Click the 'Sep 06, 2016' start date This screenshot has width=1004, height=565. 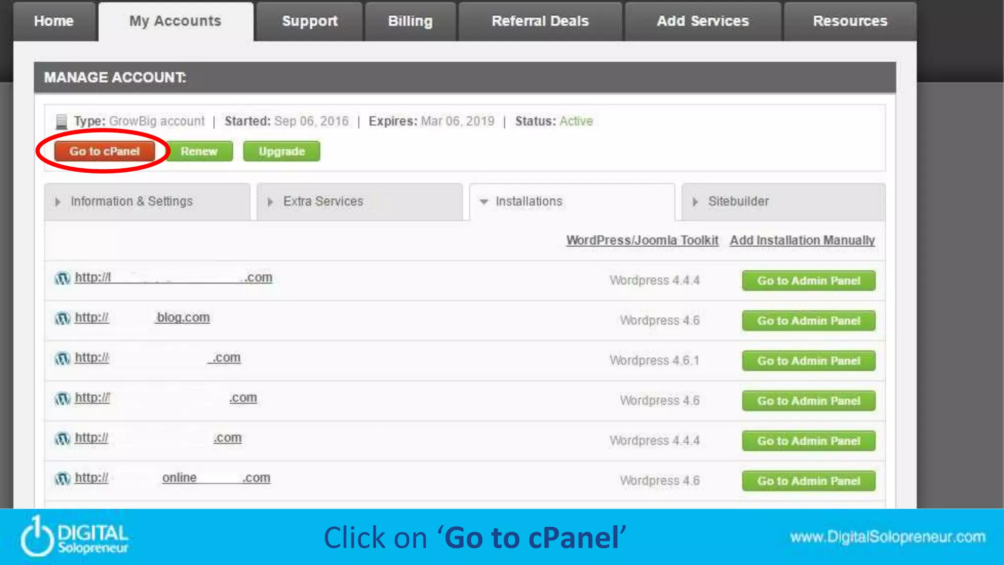pos(311,121)
